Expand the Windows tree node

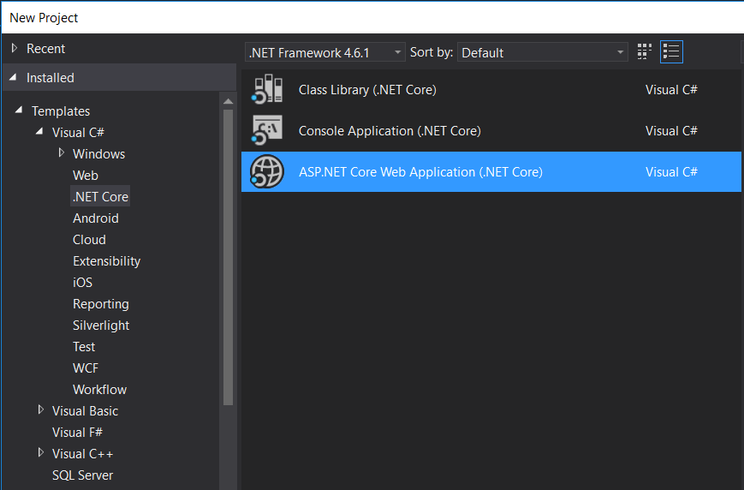click(61, 152)
